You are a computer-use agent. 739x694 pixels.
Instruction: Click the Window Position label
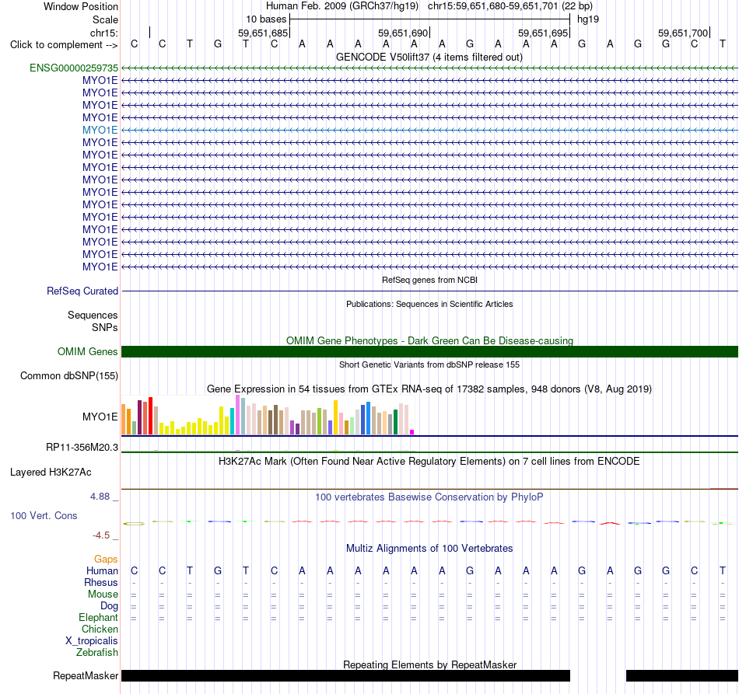pos(81,6)
